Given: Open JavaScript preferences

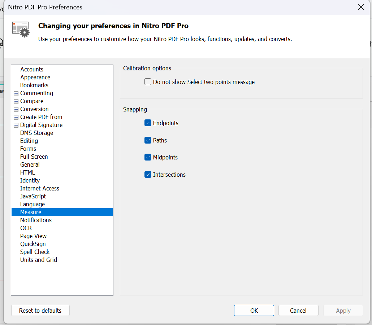Looking at the screenshot, I should coord(33,197).
